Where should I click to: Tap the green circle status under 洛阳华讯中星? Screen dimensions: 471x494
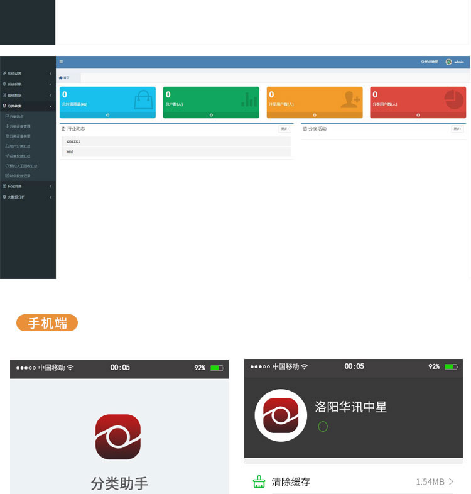pyautogui.click(x=323, y=427)
